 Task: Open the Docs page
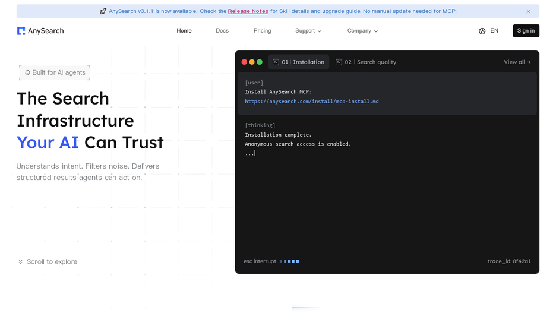click(x=222, y=31)
